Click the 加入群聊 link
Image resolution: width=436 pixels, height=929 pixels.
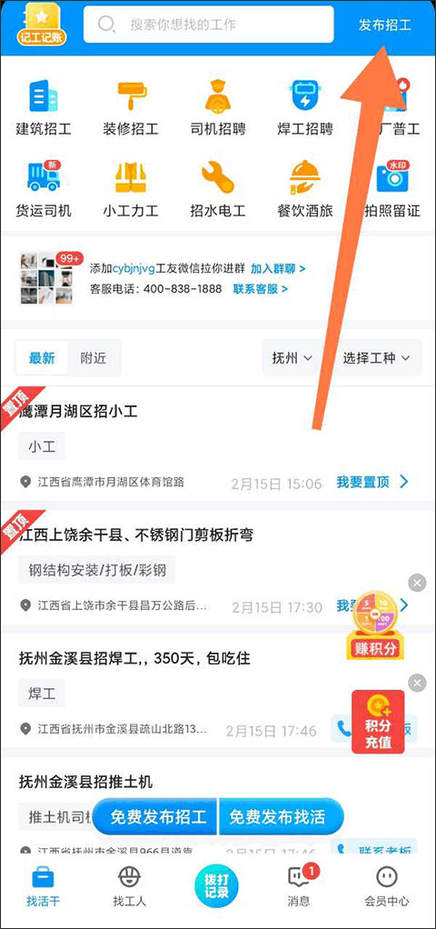(x=278, y=268)
